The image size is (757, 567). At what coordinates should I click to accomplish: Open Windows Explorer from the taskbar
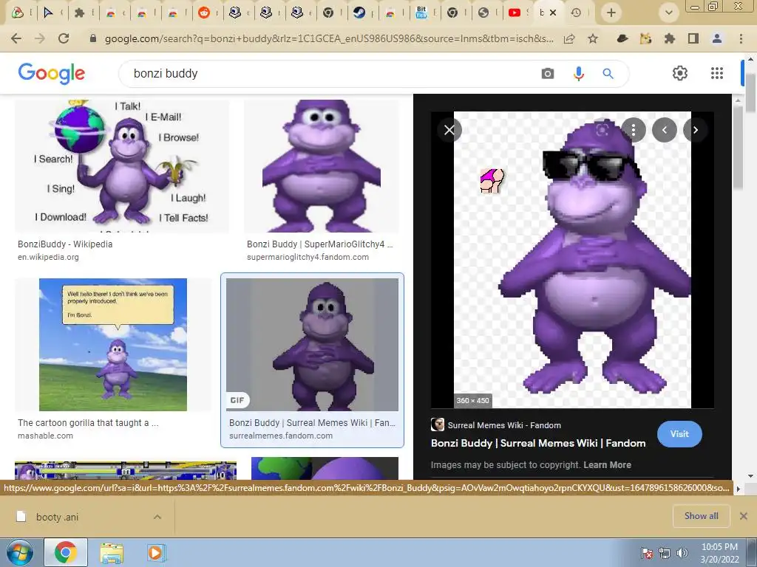click(x=111, y=552)
